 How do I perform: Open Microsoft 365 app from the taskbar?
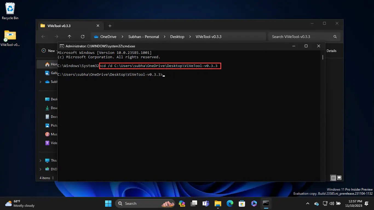pyautogui.click(x=254, y=203)
